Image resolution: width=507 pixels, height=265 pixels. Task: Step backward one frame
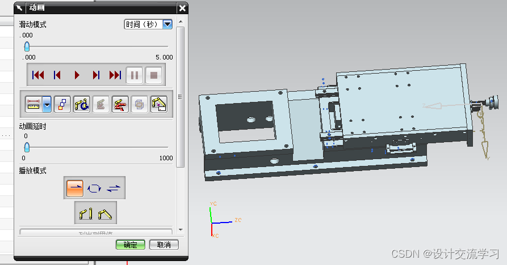[57, 75]
